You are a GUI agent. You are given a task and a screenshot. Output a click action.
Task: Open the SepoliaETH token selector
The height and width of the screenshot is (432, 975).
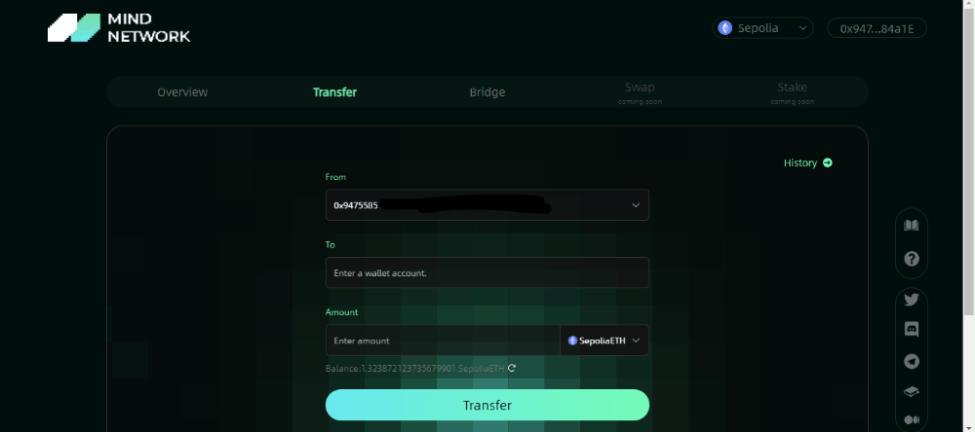coord(604,341)
